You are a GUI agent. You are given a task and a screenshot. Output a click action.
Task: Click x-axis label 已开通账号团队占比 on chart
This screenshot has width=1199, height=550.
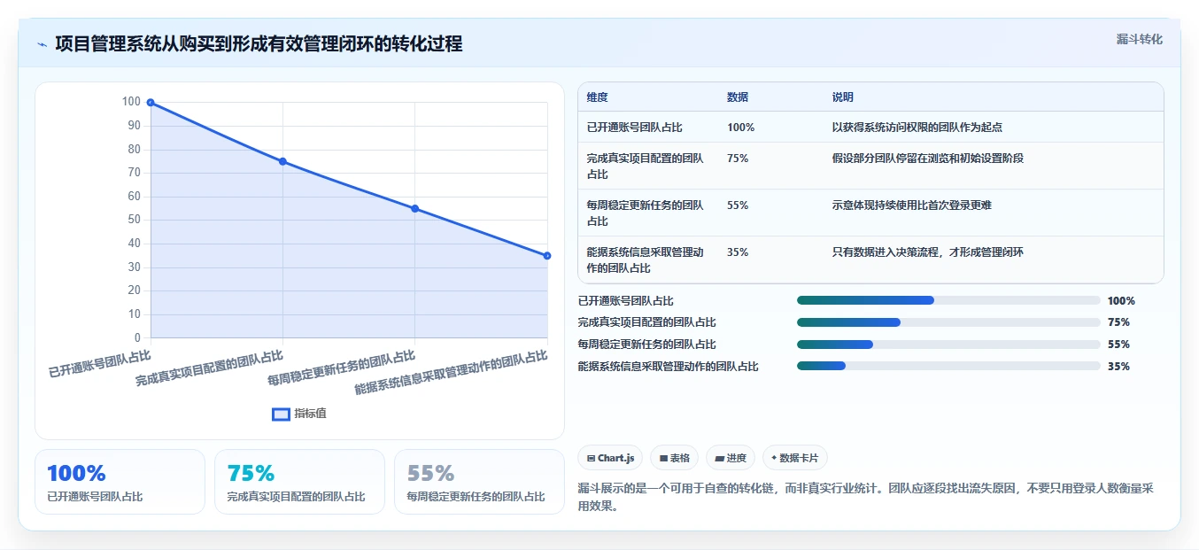tap(99, 364)
